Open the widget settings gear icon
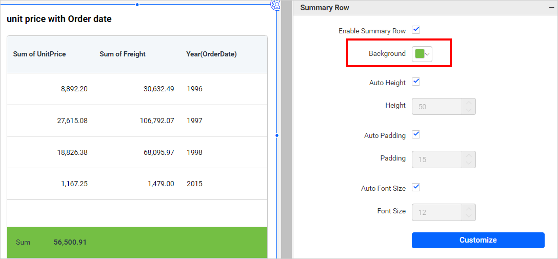Screen dimensions: 558x259 pos(275,5)
